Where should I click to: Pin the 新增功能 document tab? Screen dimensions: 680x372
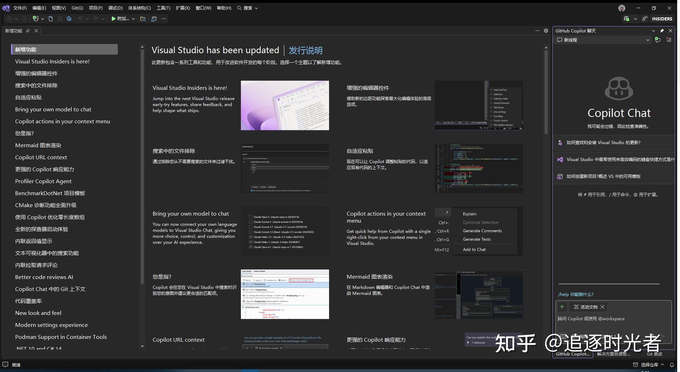[28, 31]
